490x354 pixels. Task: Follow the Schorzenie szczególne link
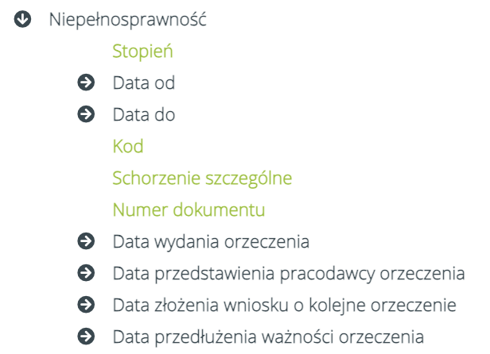pyautogui.click(x=202, y=179)
